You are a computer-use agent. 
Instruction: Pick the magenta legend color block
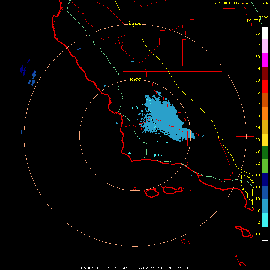pos(265,60)
